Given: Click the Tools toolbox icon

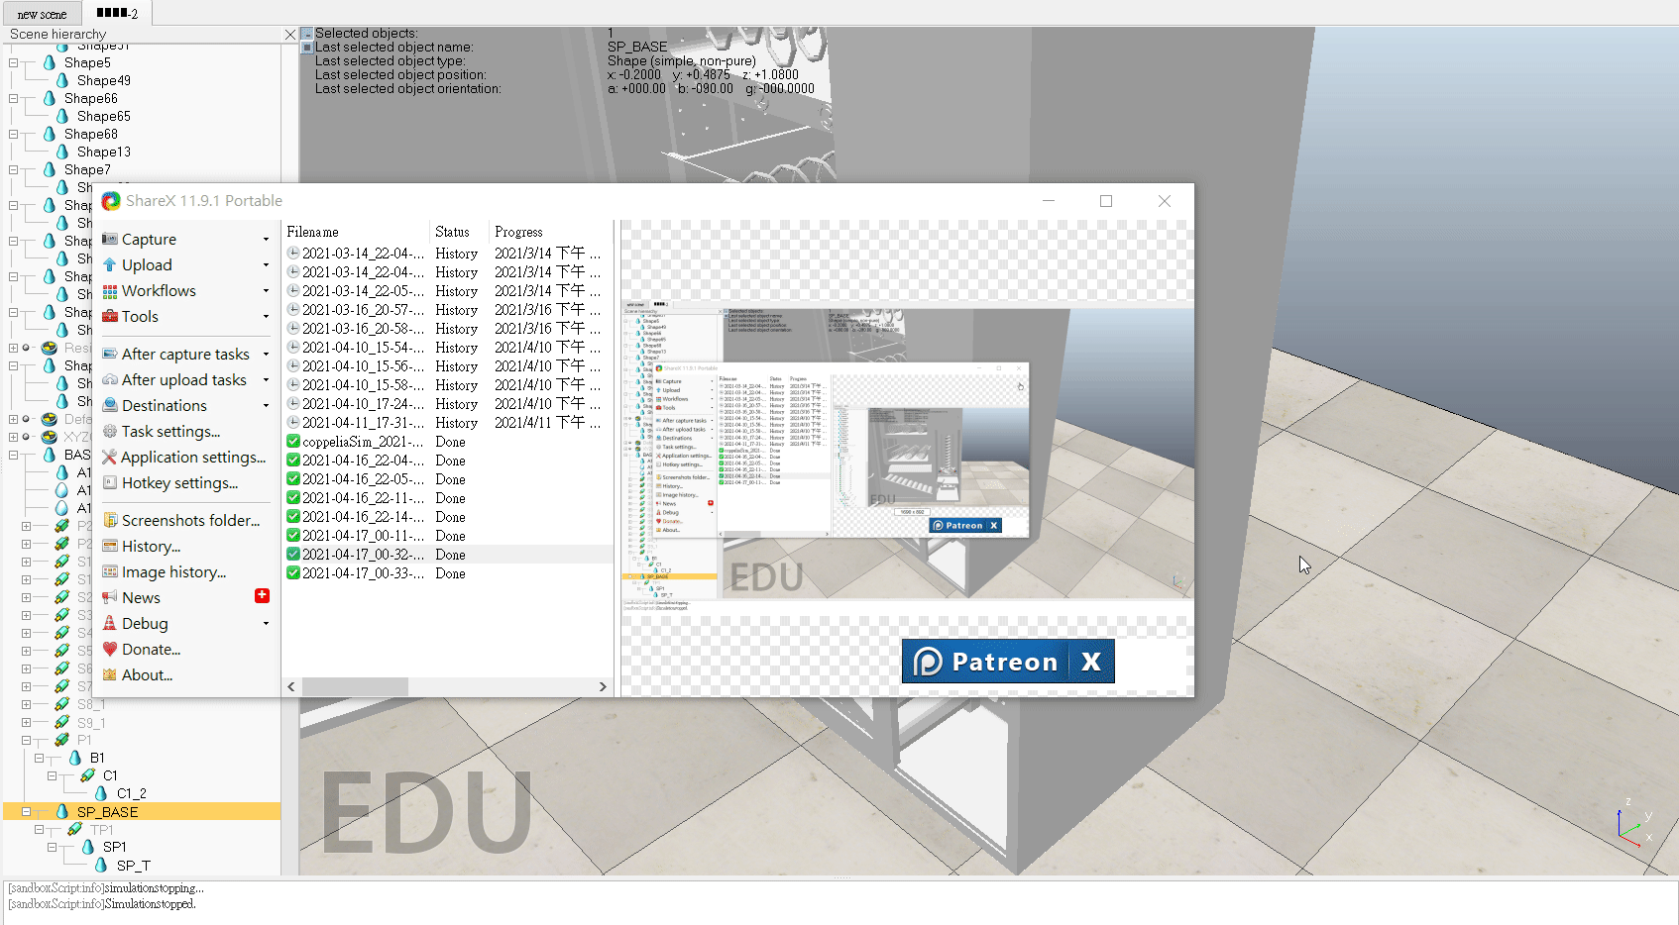Looking at the screenshot, I should [x=110, y=317].
